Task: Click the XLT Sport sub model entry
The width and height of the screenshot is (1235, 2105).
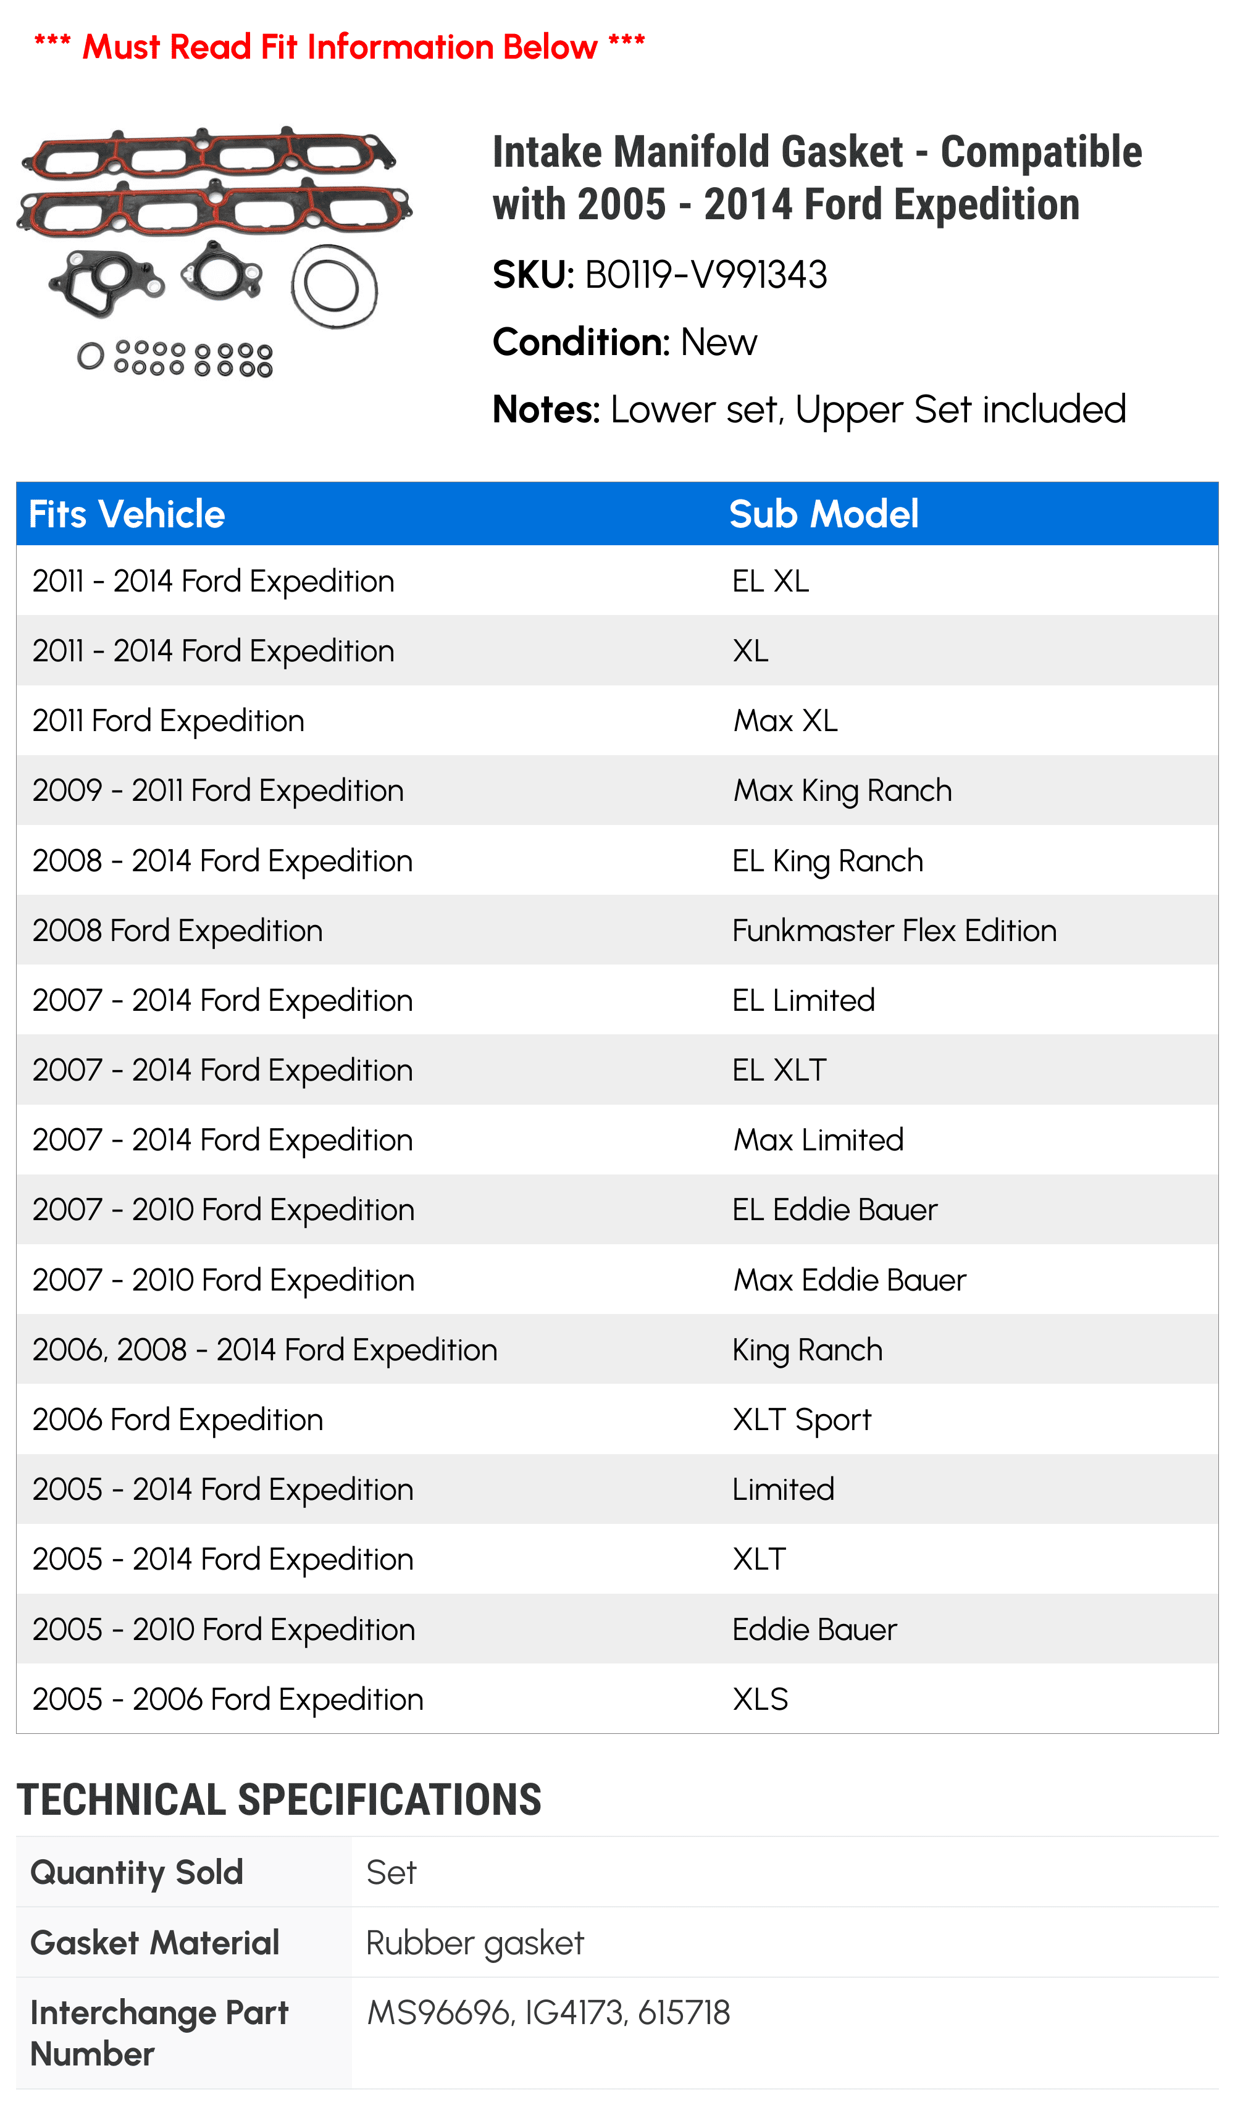Action: coord(802,1419)
